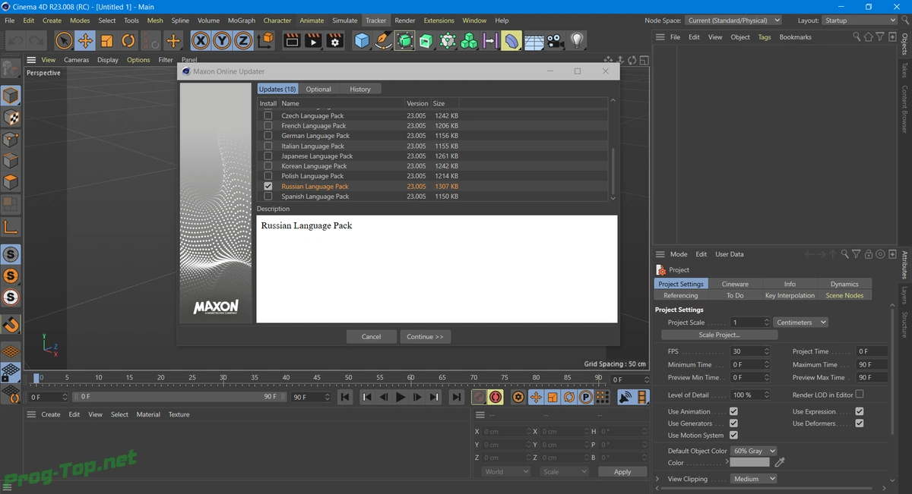Uncheck the Russian Language Pack box
The width and height of the screenshot is (912, 494).
268,186
